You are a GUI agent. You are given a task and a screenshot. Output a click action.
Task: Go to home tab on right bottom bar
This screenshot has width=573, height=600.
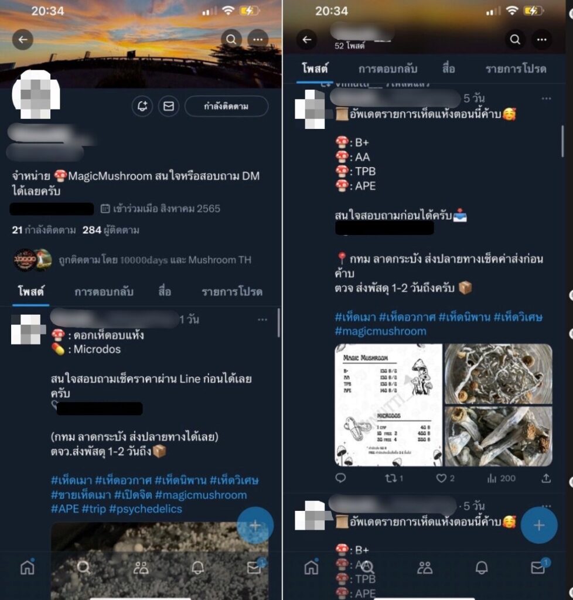311,567
